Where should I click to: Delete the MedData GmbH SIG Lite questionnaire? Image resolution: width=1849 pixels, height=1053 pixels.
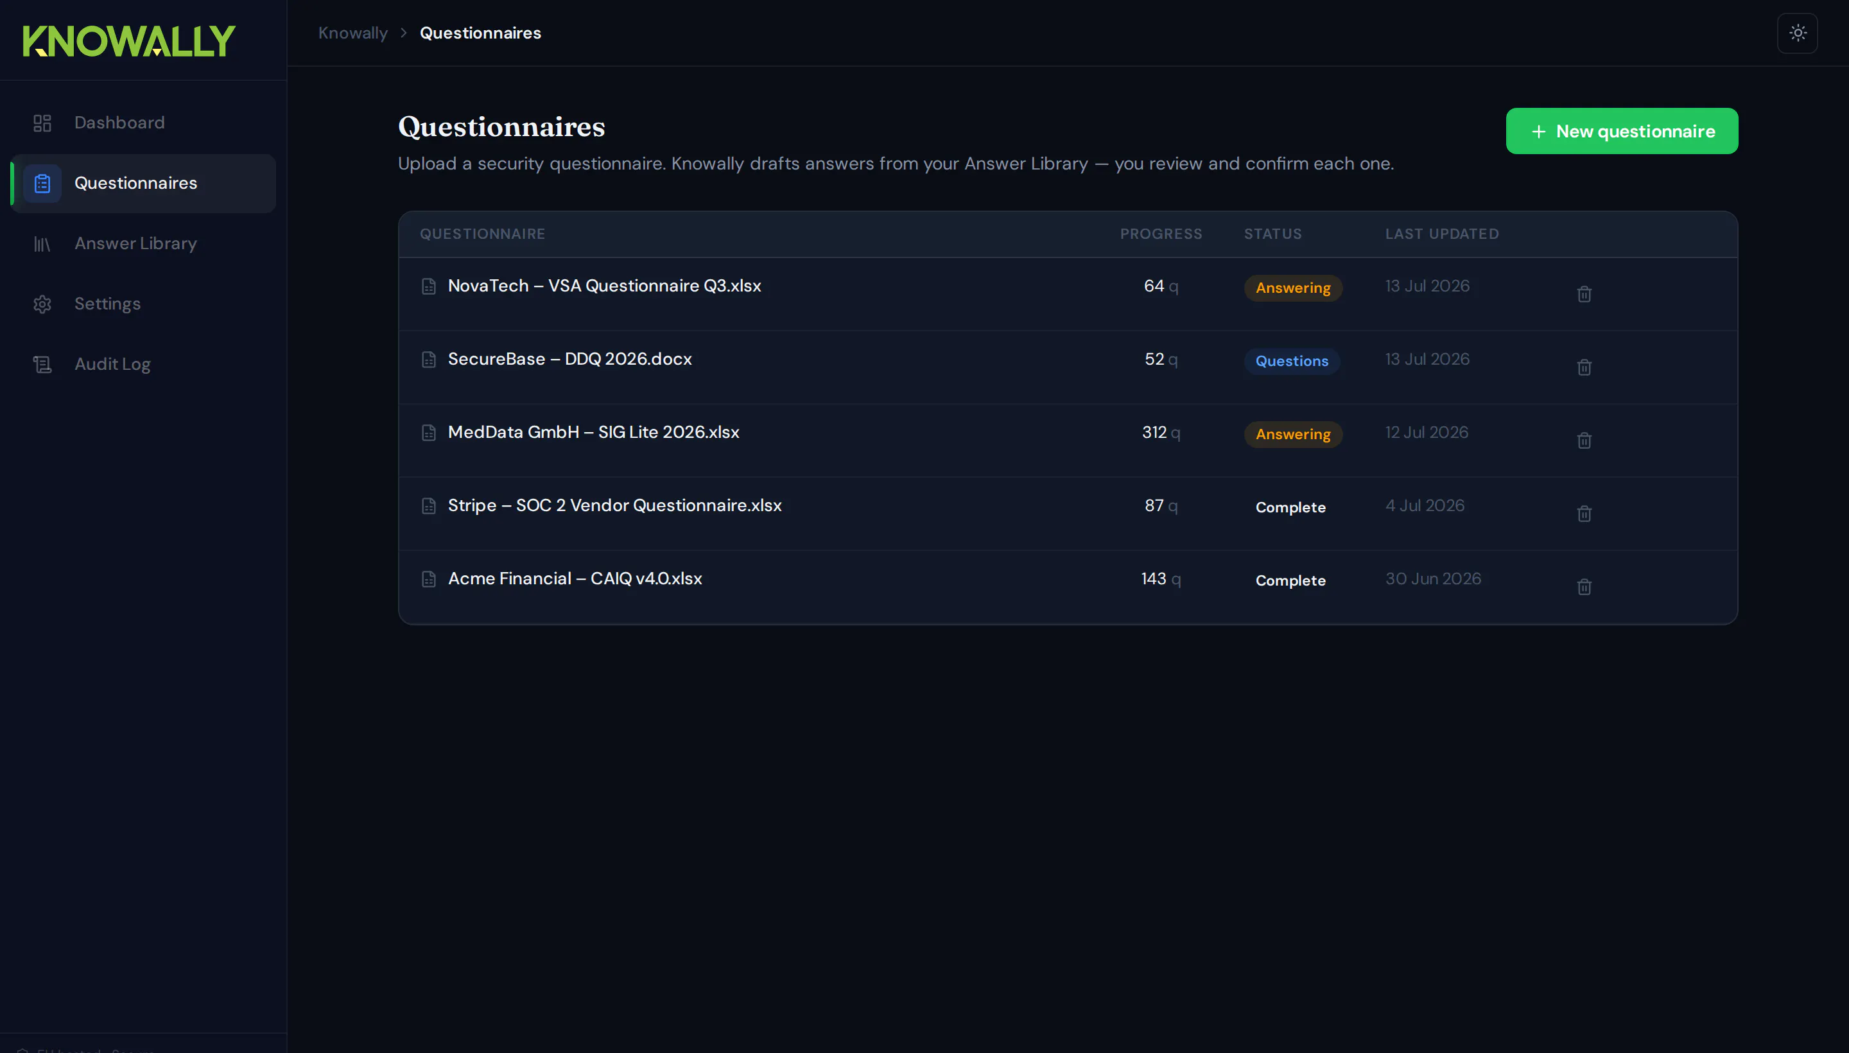tap(1584, 440)
